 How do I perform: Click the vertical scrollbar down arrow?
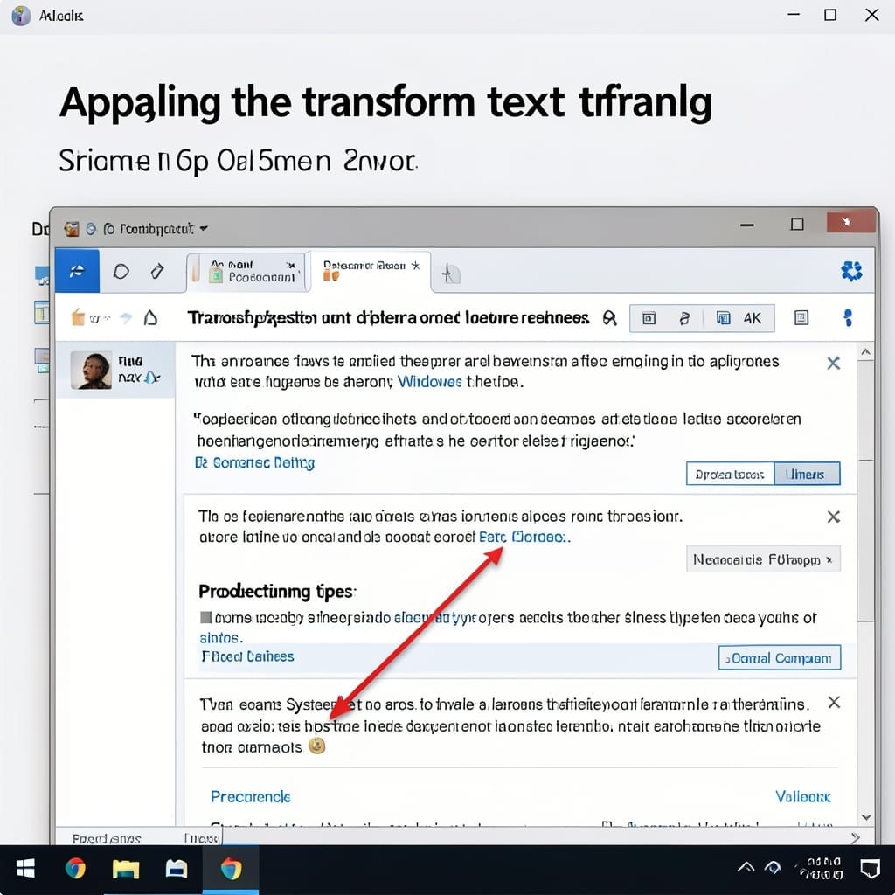[x=865, y=818]
